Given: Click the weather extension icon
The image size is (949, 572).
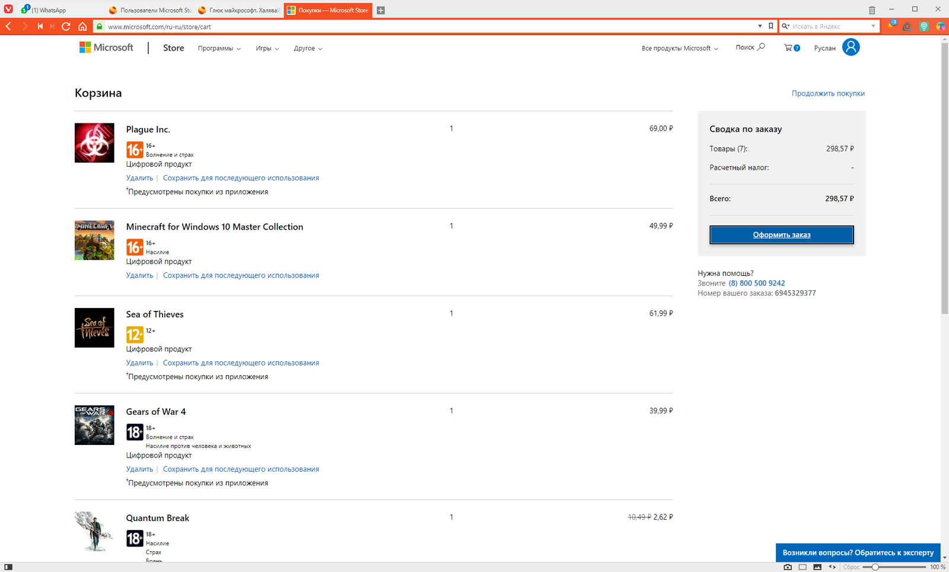Looking at the screenshot, I should [x=891, y=25].
